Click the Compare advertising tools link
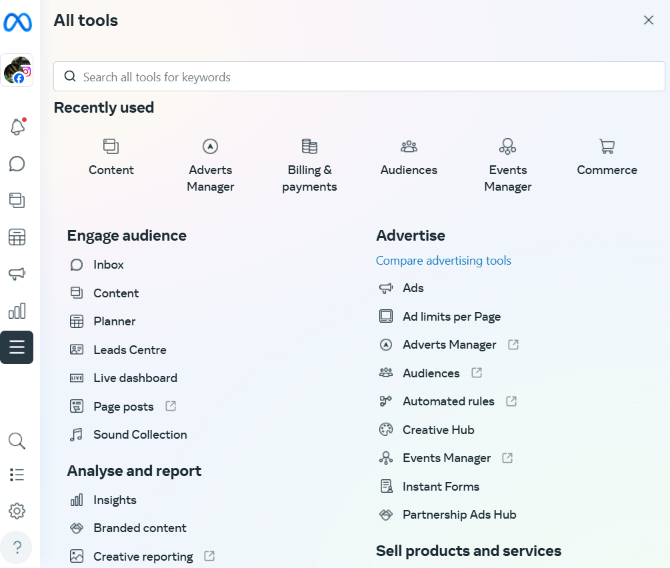670x568 pixels. click(x=443, y=261)
